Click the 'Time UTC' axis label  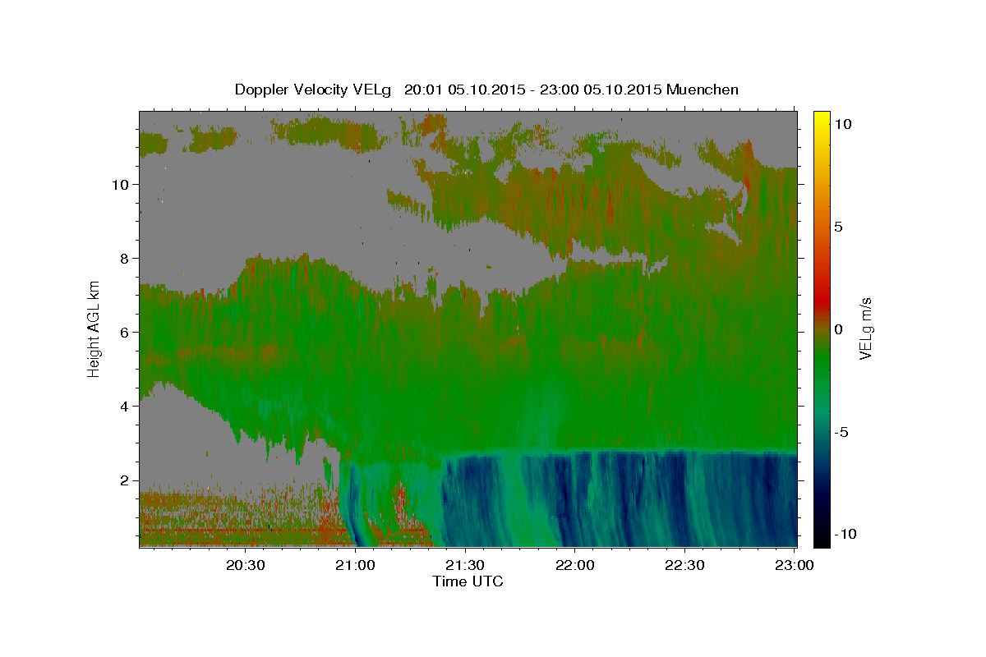[x=468, y=581]
